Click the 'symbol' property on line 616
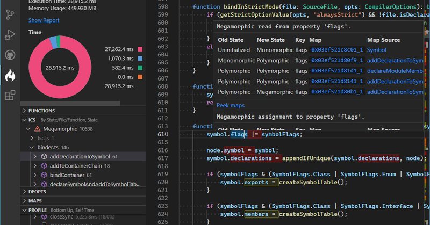430x225 pixels. click(234, 150)
